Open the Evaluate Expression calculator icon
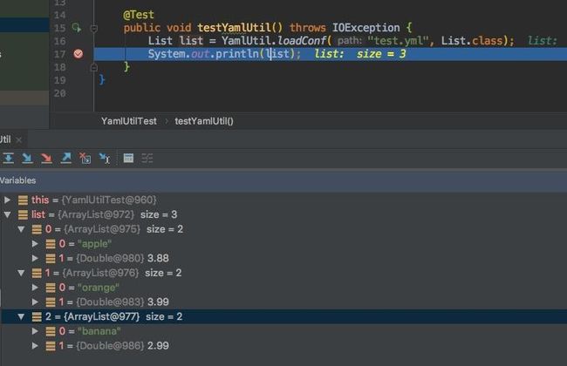 128,159
